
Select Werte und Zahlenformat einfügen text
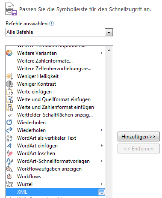[56, 107]
